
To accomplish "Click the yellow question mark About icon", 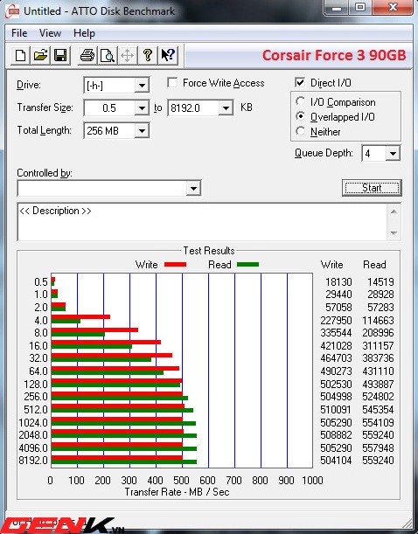I will [x=148, y=56].
